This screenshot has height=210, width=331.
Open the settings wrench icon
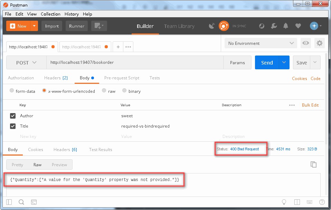point(274,26)
